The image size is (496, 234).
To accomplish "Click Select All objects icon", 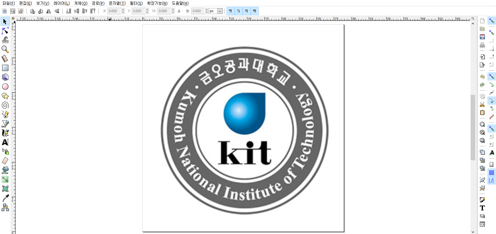I will click(5, 11).
